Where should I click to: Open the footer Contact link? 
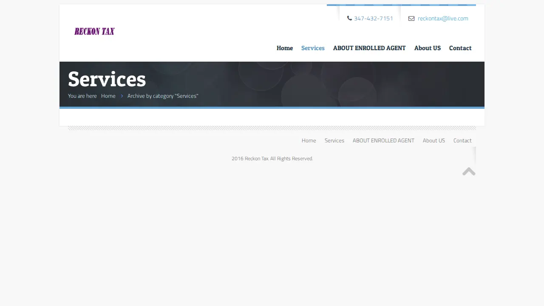point(462,141)
